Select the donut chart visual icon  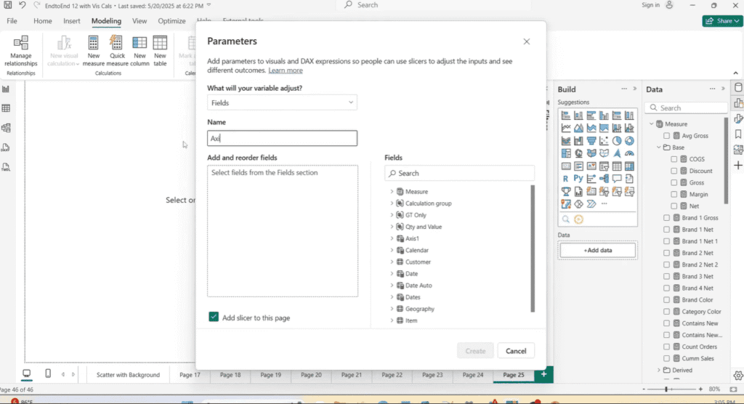[x=629, y=141]
